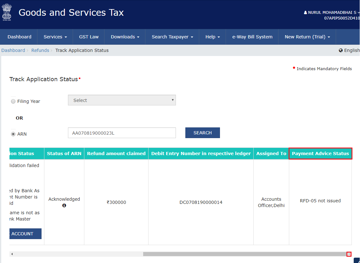Click the user profile icon
This screenshot has height=263, width=360.
coord(305,13)
